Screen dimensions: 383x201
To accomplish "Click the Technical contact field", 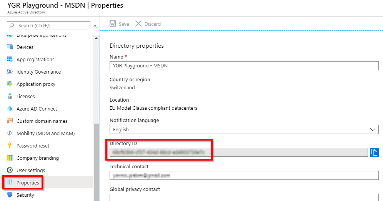I will click(244, 175).
